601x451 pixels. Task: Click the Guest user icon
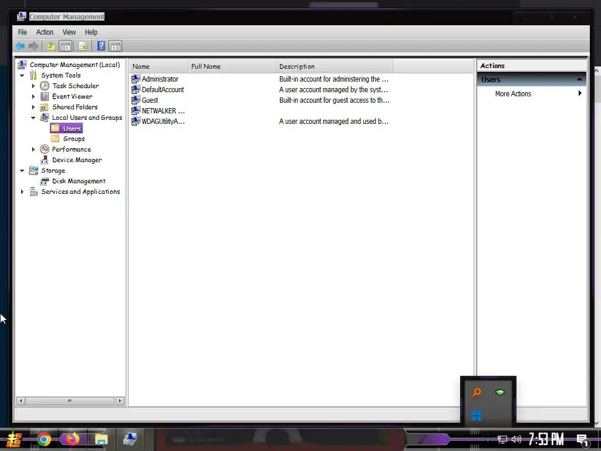click(x=136, y=100)
